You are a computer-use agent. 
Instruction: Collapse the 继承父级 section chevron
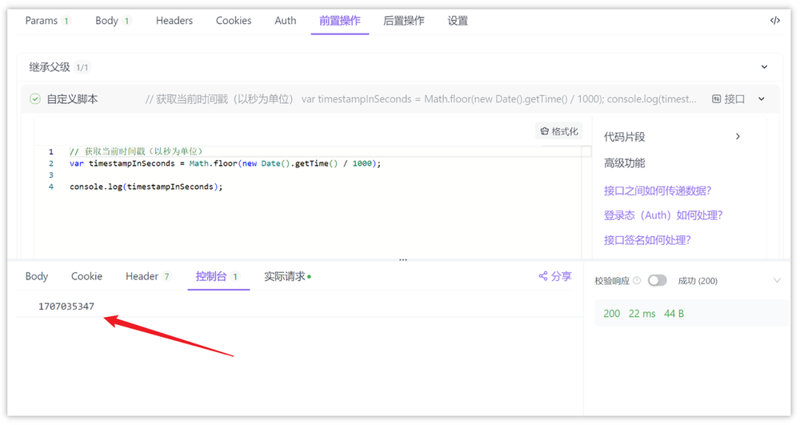point(764,67)
